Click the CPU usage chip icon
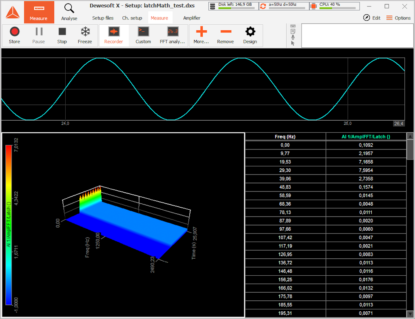The height and width of the screenshot is (319, 415). pyautogui.click(x=314, y=6)
